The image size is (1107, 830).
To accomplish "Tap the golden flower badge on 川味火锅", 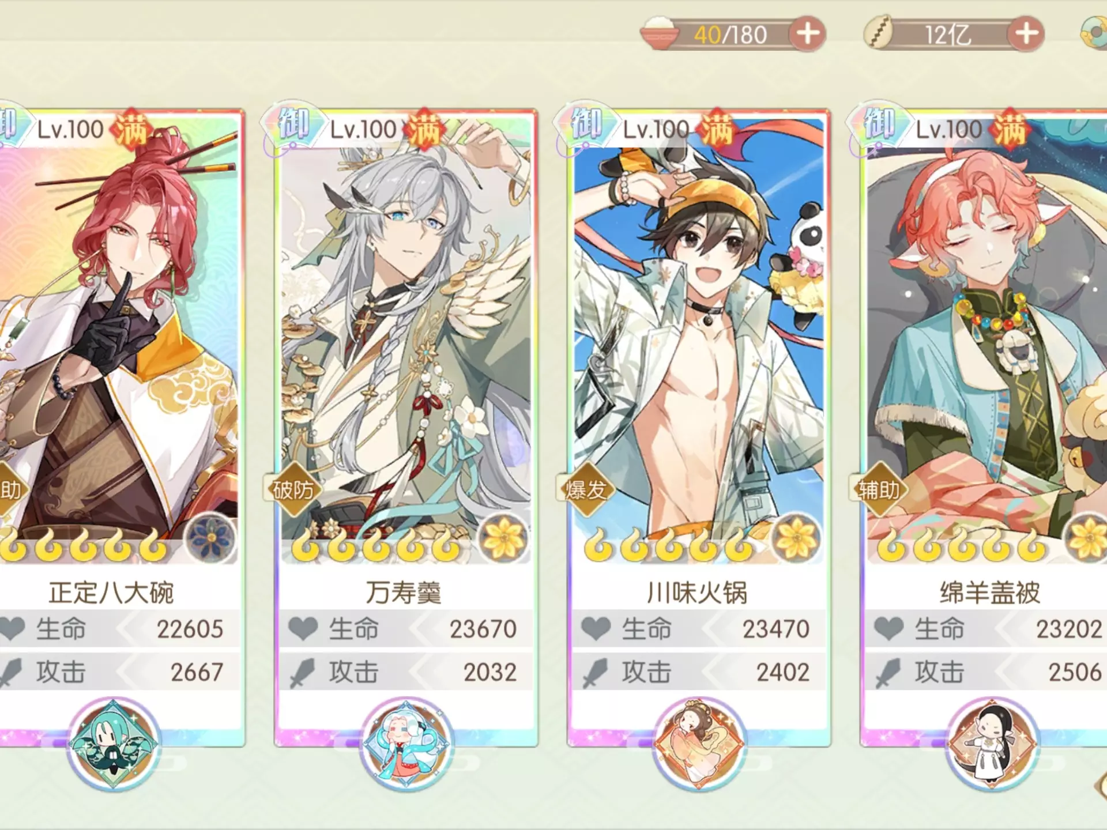I will click(x=796, y=538).
